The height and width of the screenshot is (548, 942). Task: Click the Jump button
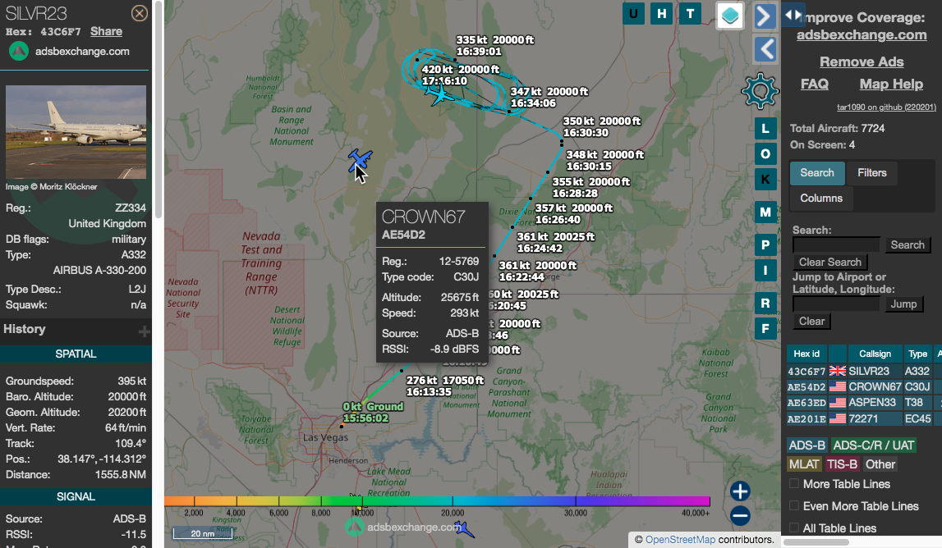coord(903,304)
